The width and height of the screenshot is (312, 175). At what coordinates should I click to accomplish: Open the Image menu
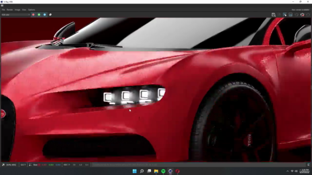[18, 10]
